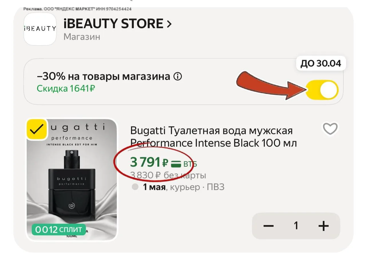Click the 1 мая, курьер · ПВЗ delivery line
This screenshot has height=257, width=367.
(x=183, y=187)
